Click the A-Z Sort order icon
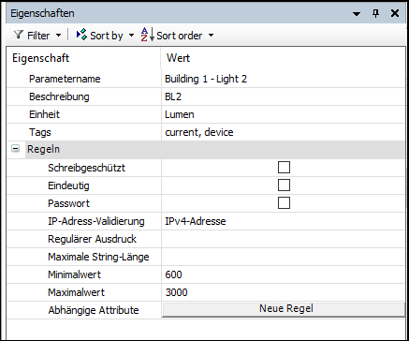The width and height of the screenshot is (409, 341). (148, 35)
